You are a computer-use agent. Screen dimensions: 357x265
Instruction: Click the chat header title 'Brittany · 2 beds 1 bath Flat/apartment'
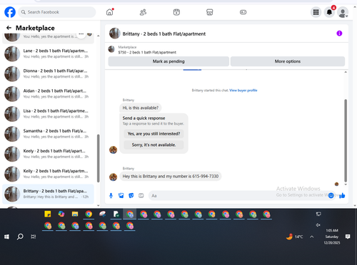coord(164,33)
